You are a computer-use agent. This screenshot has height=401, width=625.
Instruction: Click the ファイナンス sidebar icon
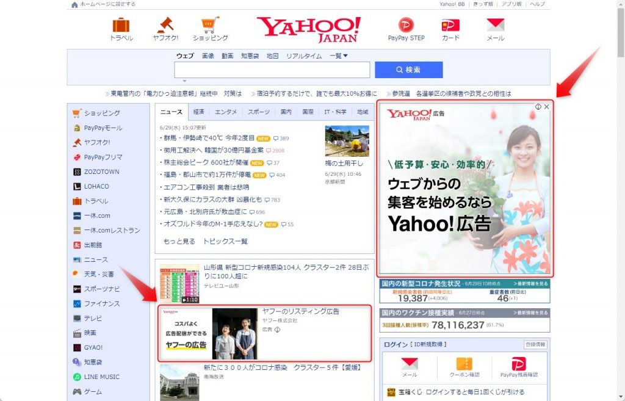pos(77,304)
